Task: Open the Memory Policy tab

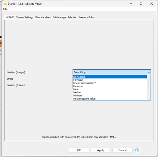Action: coord(87,17)
